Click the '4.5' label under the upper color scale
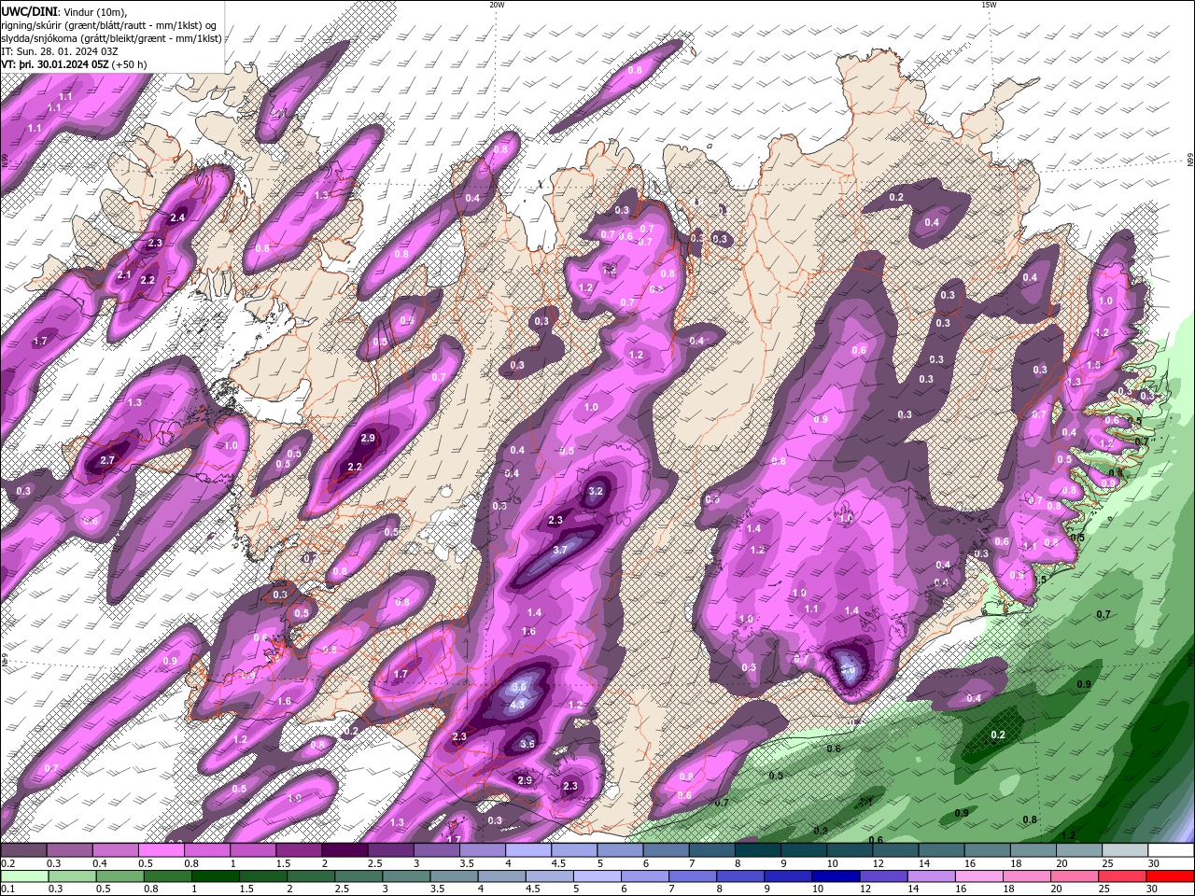The height and width of the screenshot is (896, 1195). 558,863
